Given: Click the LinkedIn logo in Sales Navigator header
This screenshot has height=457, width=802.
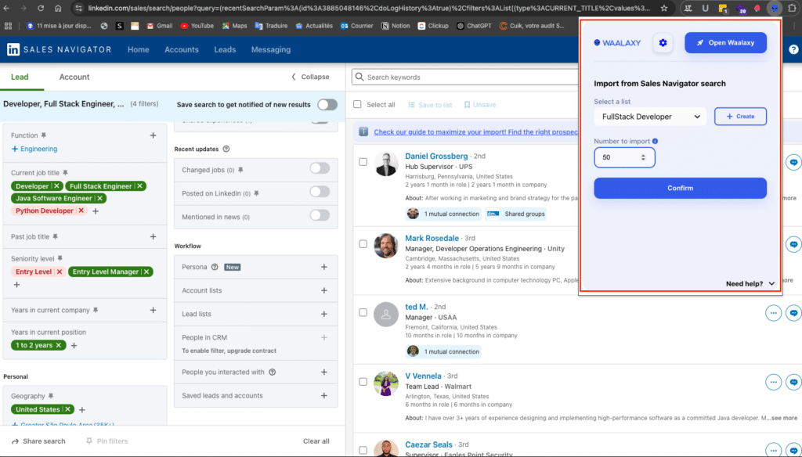Looking at the screenshot, I should point(13,49).
